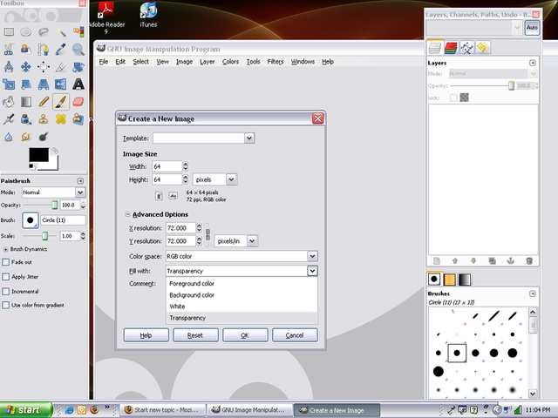Select the Paintbrush tool
The height and width of the screenshot is (418, 558).
click(x=61, y=102)
